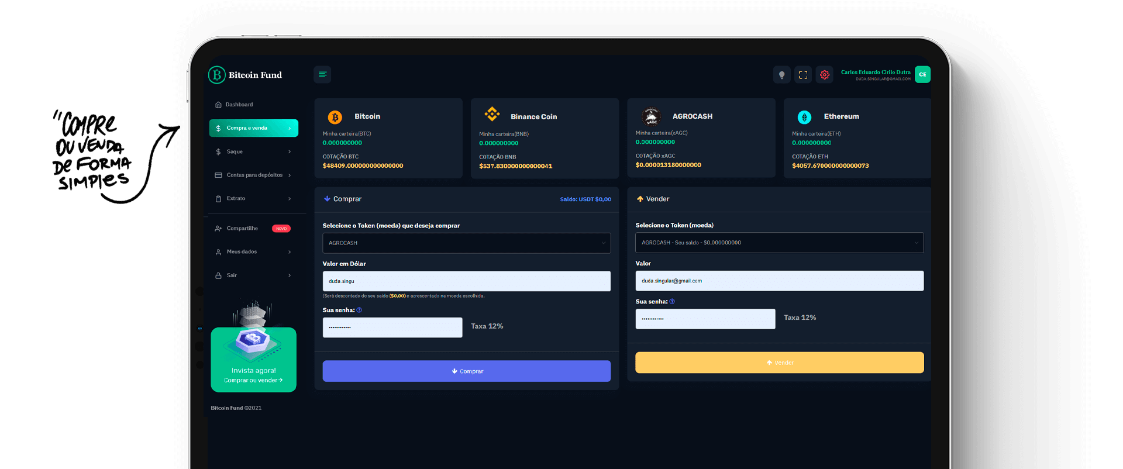Click the Binance Coin icon
Image resolution: width=1123 pixels, height=469 pixels.
click(x=492, y=114)
